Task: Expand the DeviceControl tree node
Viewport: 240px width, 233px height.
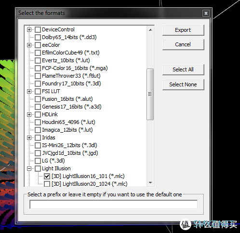Action: 29,29
